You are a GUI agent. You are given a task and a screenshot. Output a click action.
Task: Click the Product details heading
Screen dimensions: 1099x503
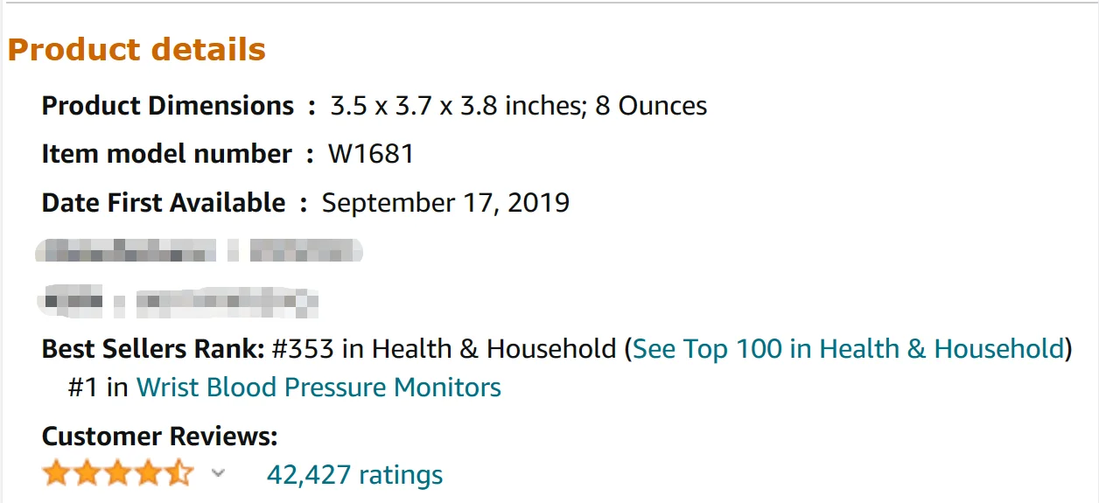click(136, 49)
